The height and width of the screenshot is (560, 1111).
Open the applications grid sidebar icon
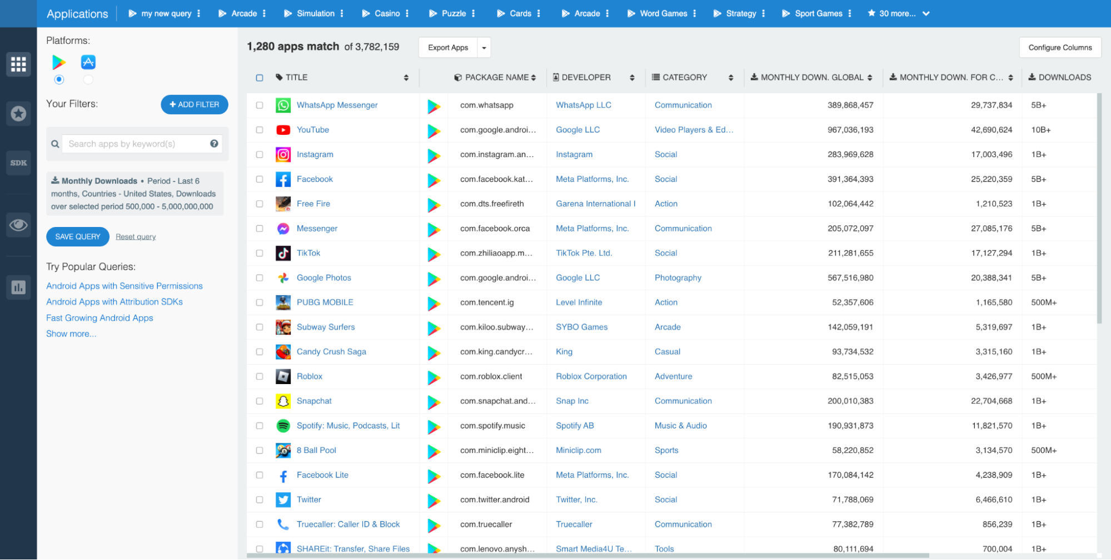[x=18, y=64]
